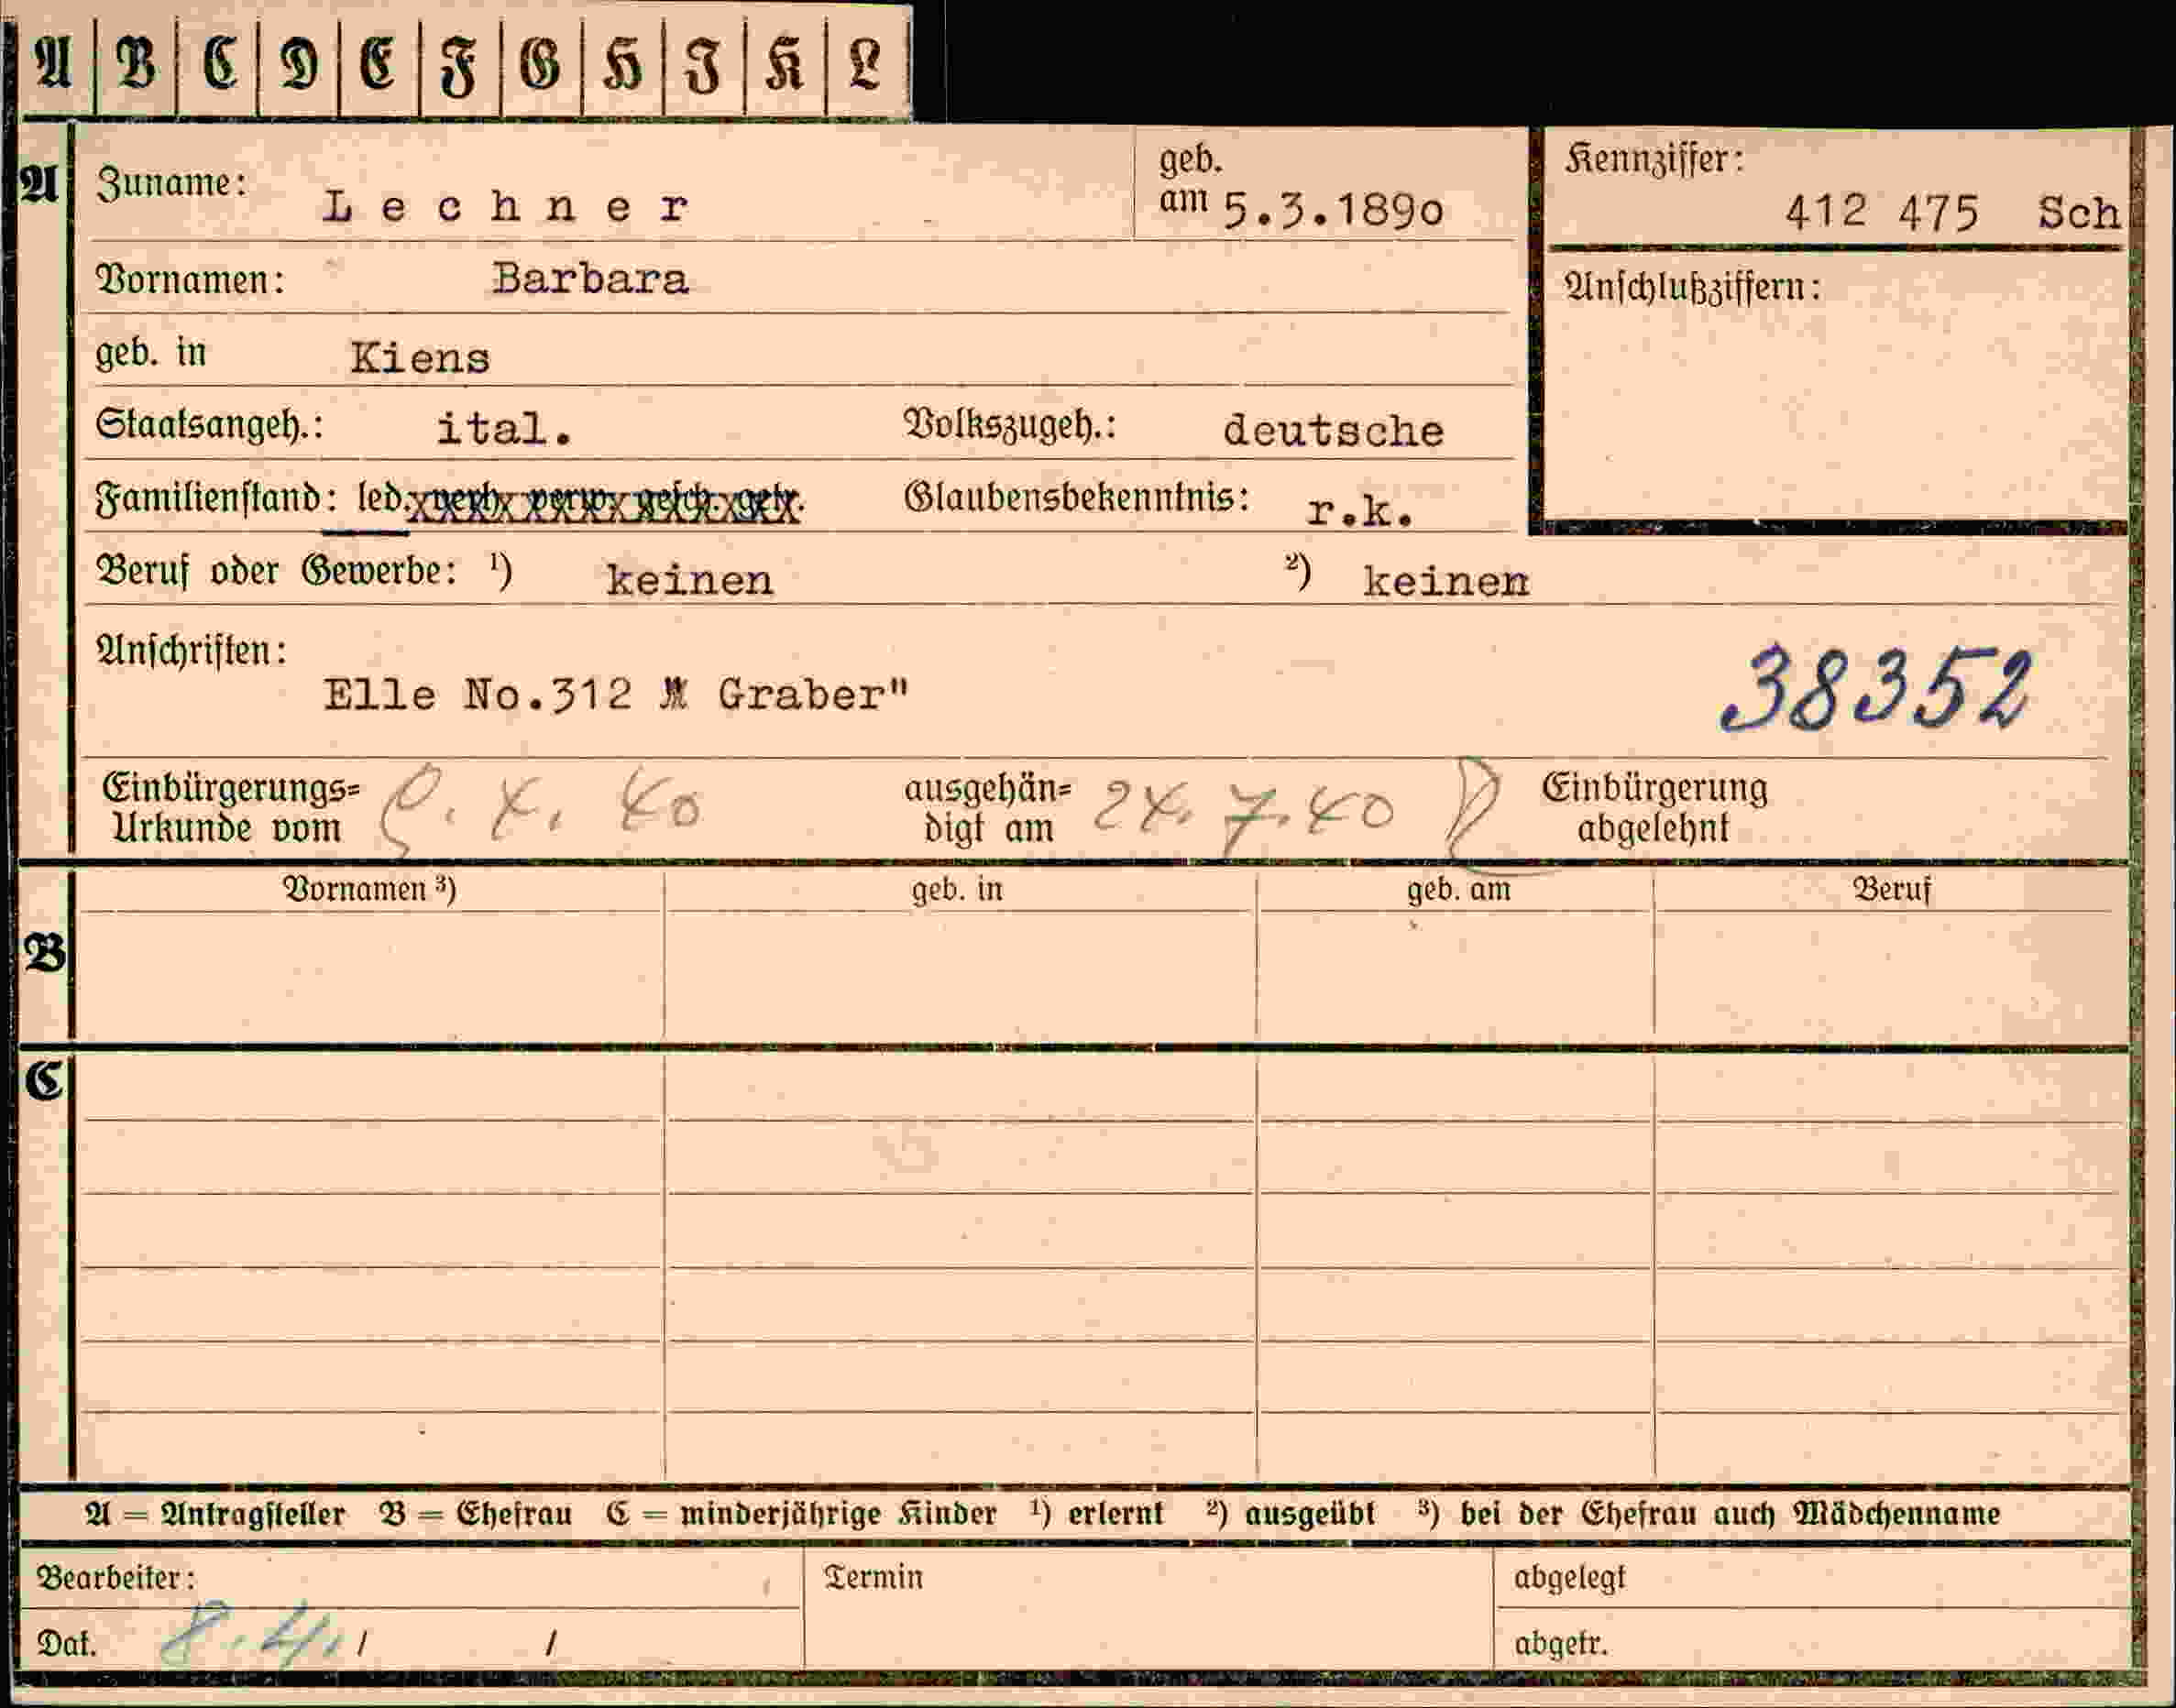
Task: Click the Zuname label
Action: 171,184
